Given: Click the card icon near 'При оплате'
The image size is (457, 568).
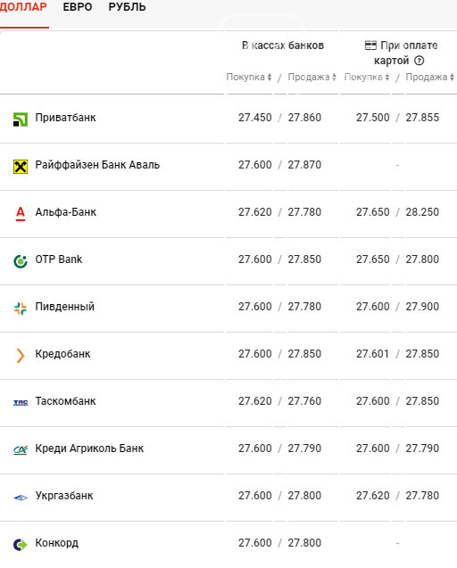Looking at the screenshot, I should click(370, 45).
